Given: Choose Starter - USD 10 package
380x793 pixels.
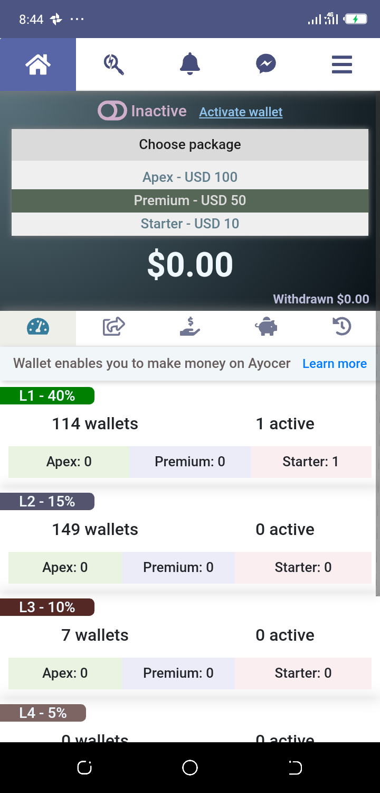Looking at the screenshot, I should coord(190,224).
